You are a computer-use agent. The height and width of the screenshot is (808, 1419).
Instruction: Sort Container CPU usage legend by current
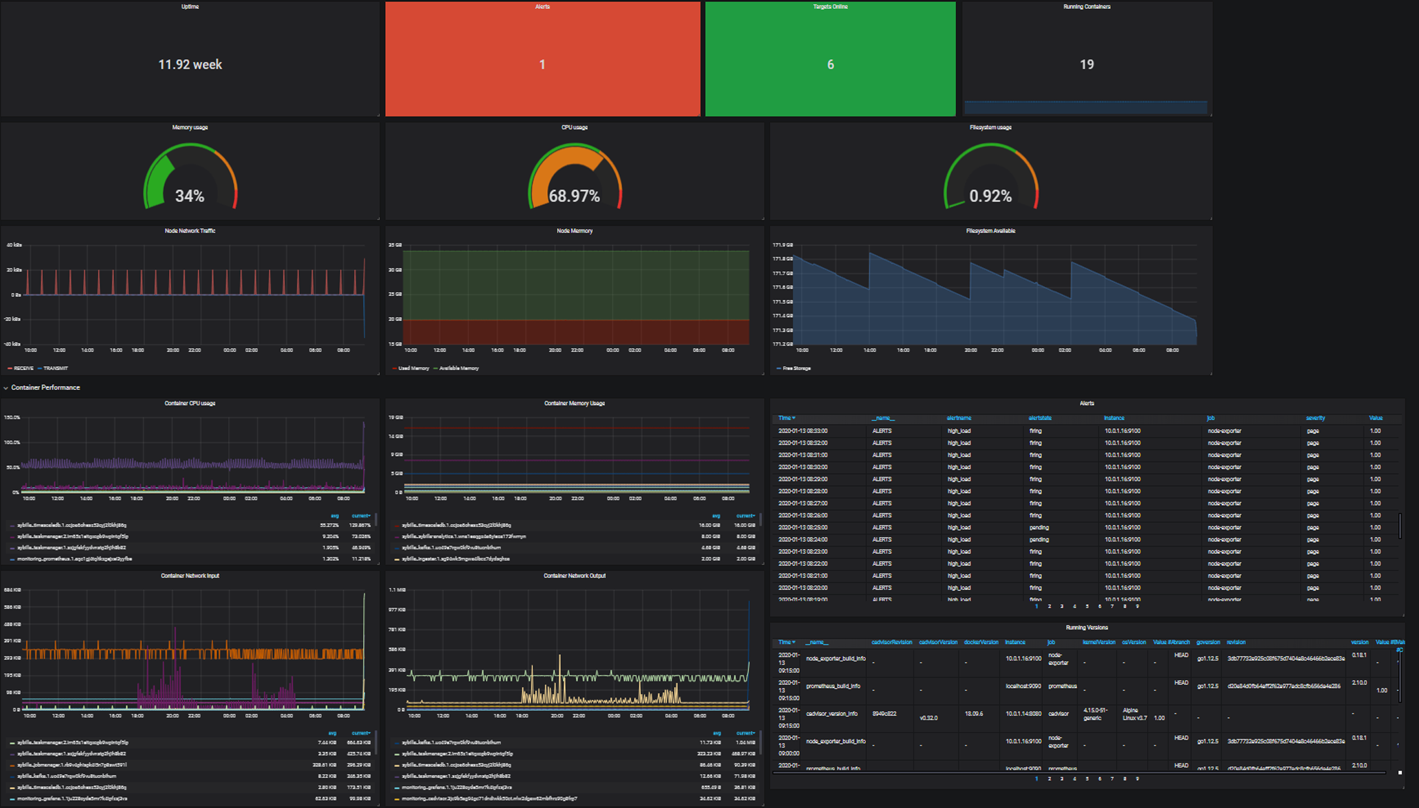pos(361,516)
